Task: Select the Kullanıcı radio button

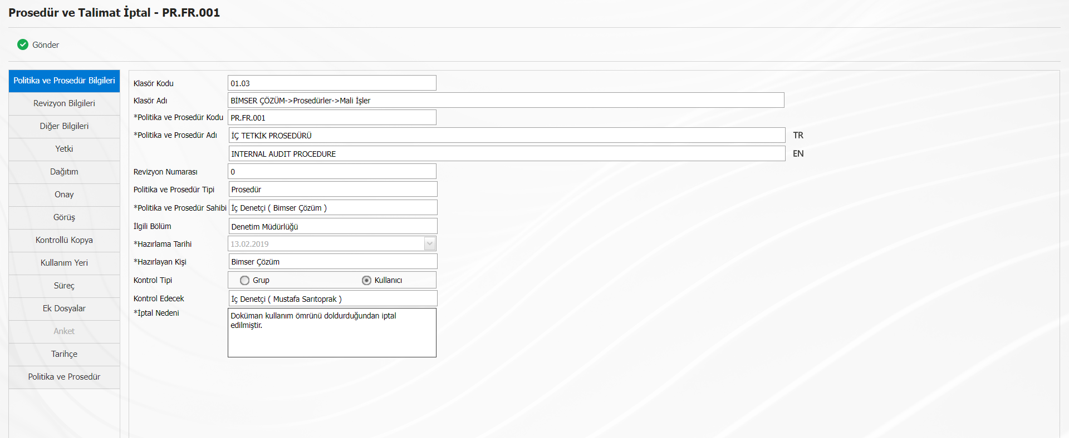Action: (366, 280)
